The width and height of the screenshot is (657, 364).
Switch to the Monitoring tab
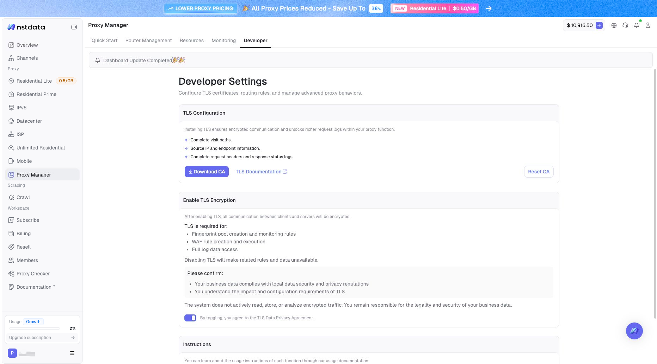coord(224,40)
